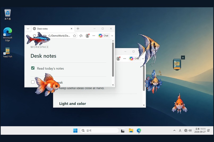
Task: Check the unchecked box below Read today's notes
Action: pos(33,82)
